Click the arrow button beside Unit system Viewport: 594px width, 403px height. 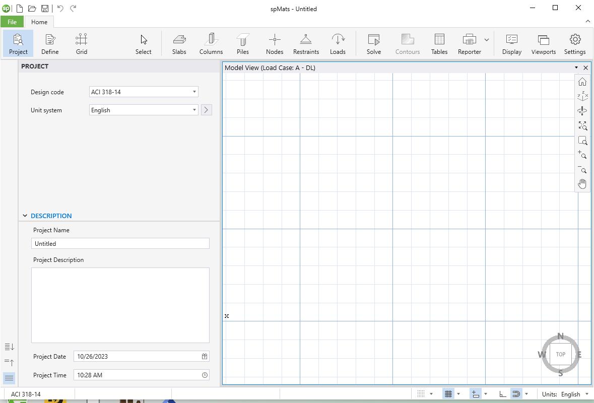(x=206, y=110)
